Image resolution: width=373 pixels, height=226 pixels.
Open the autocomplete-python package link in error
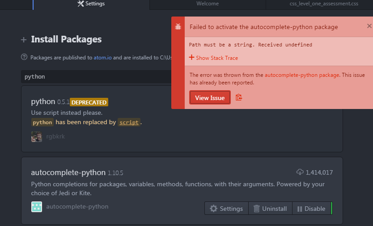pyautogui.click(x=302, y=75)
